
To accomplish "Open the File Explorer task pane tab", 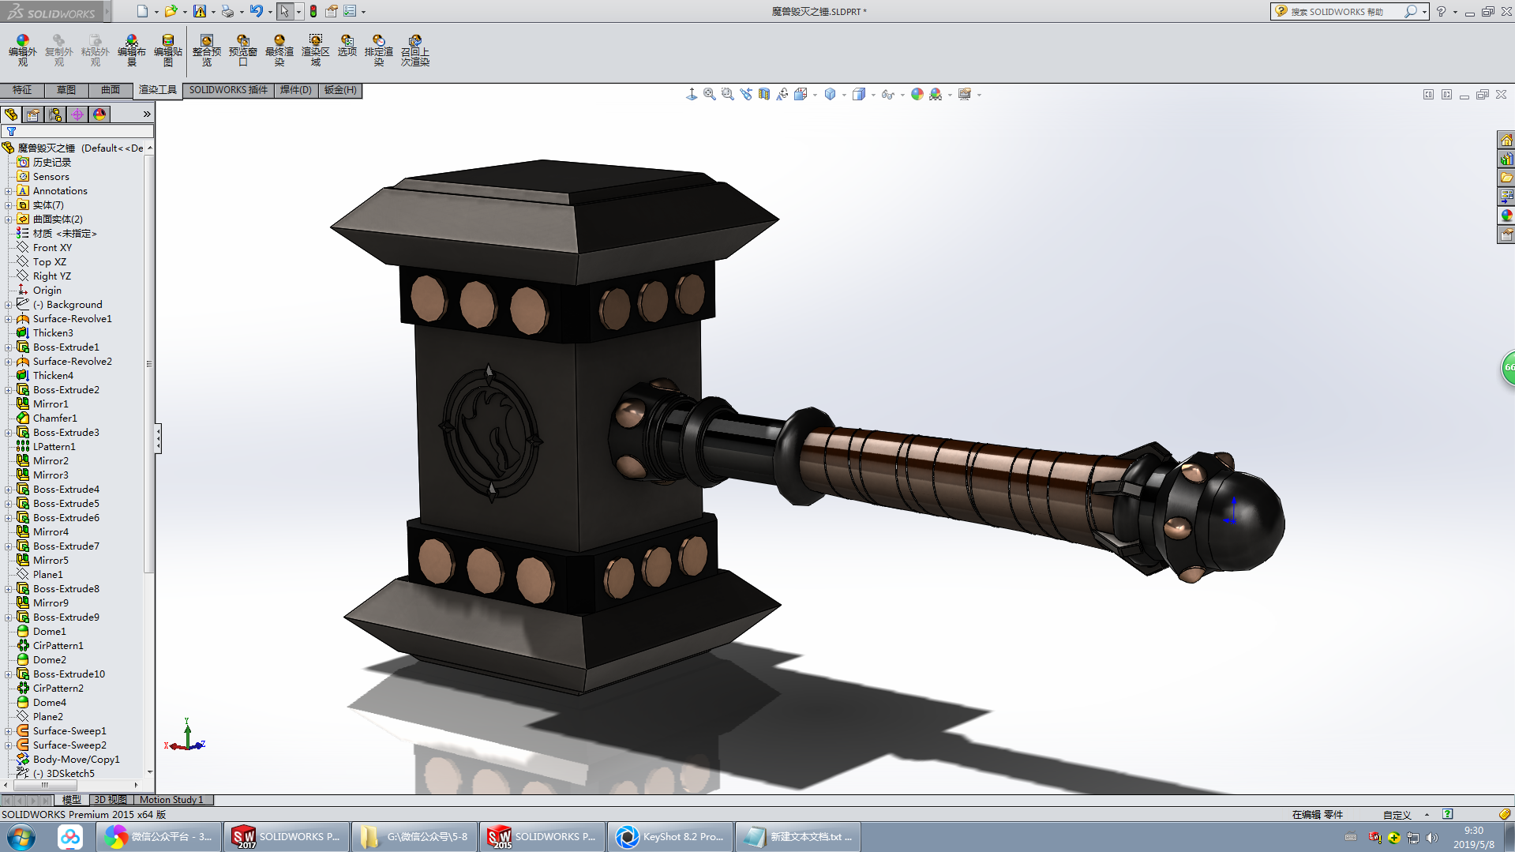I will pos(1506,178).
